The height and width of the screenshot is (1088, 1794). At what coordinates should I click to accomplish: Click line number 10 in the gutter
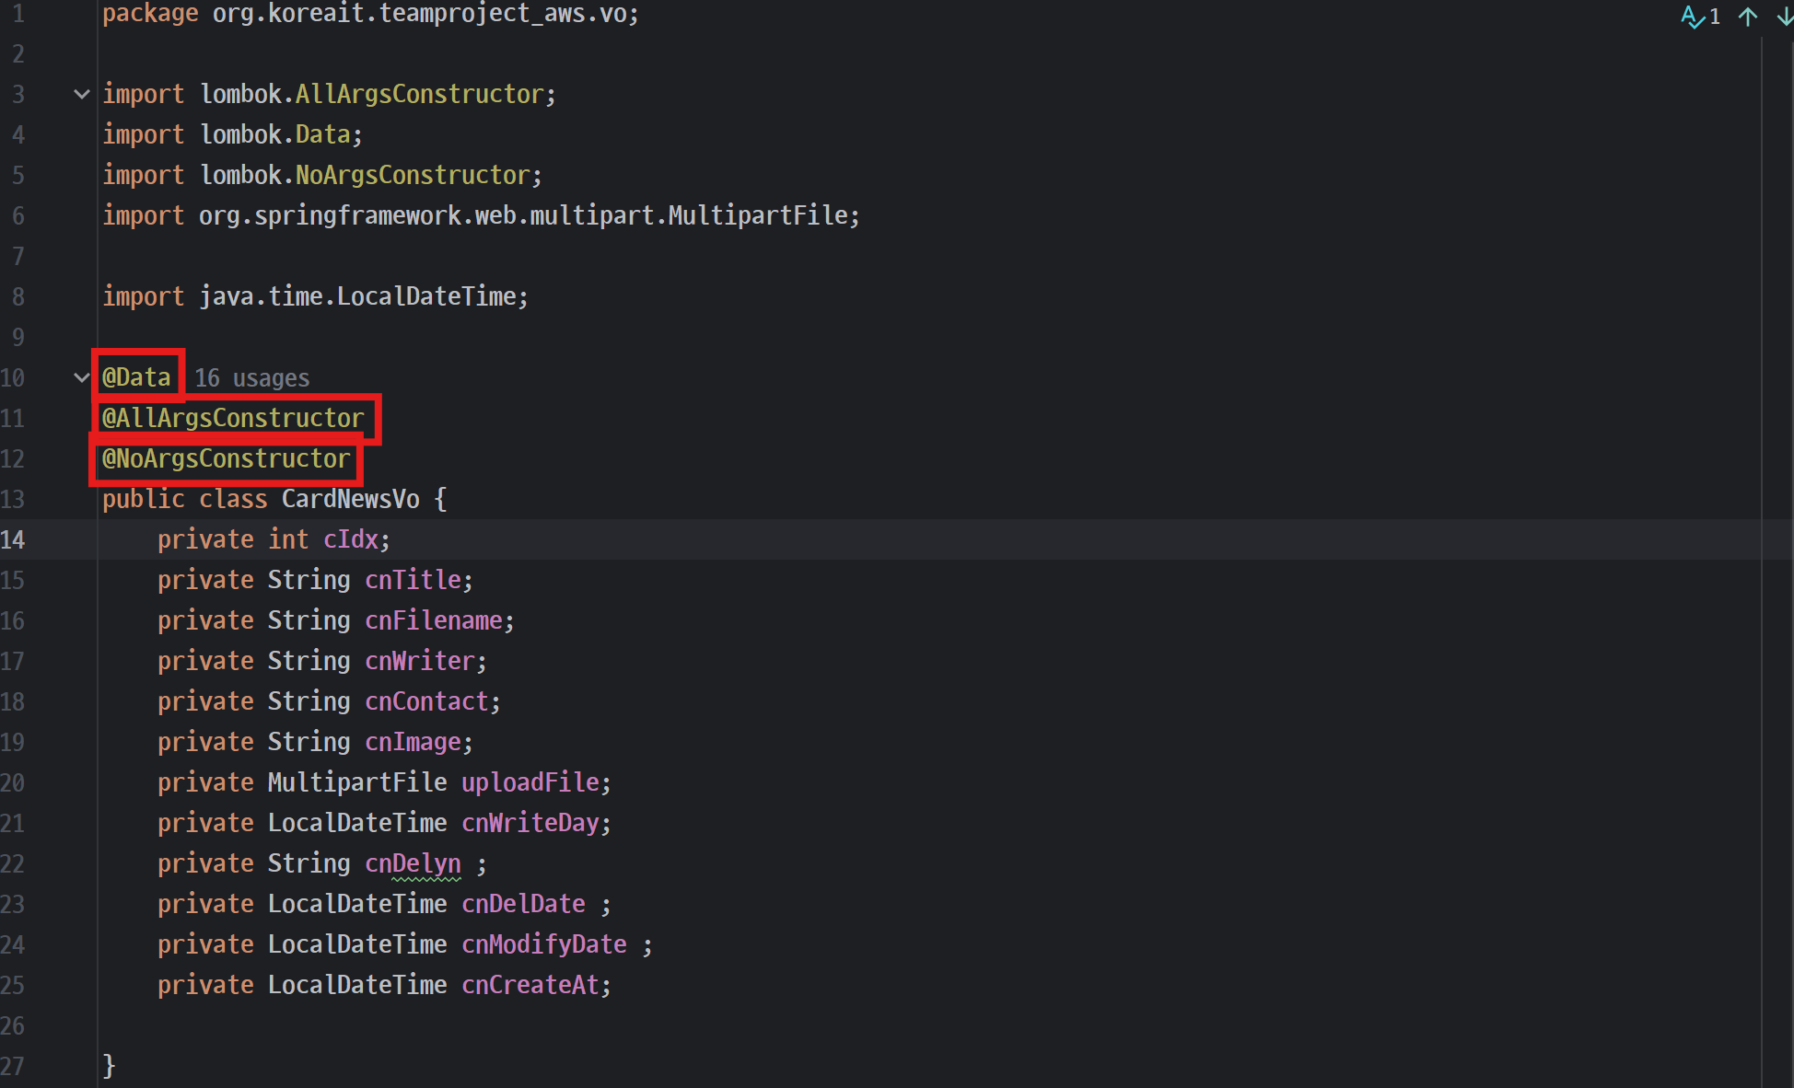13,377
